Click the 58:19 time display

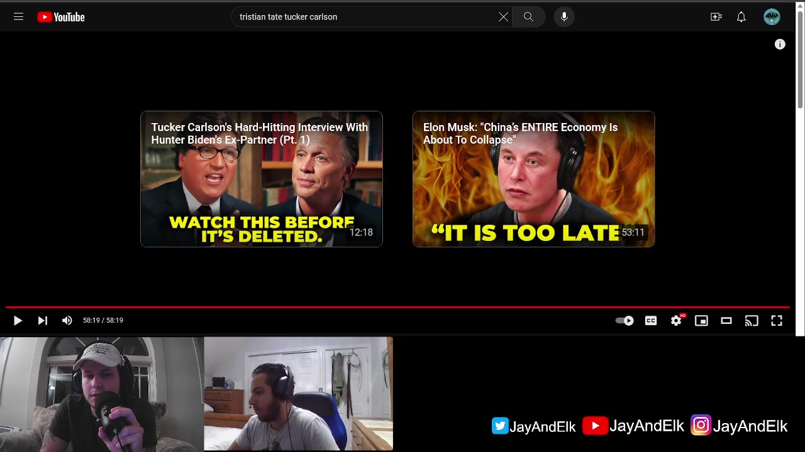point(103,320)
